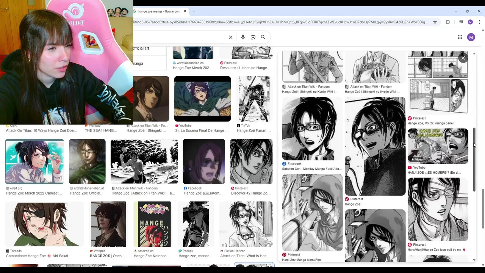Open TikTok 'Hange Zoë Fanart' image
Viewport: 485px width, 273px height.
254,99
